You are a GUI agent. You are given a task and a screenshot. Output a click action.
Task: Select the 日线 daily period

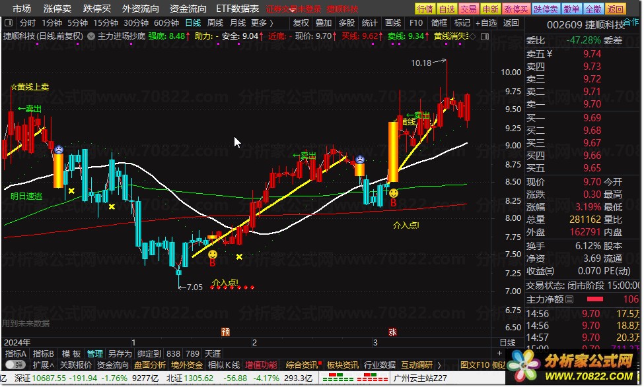click(x=193, y=23)
